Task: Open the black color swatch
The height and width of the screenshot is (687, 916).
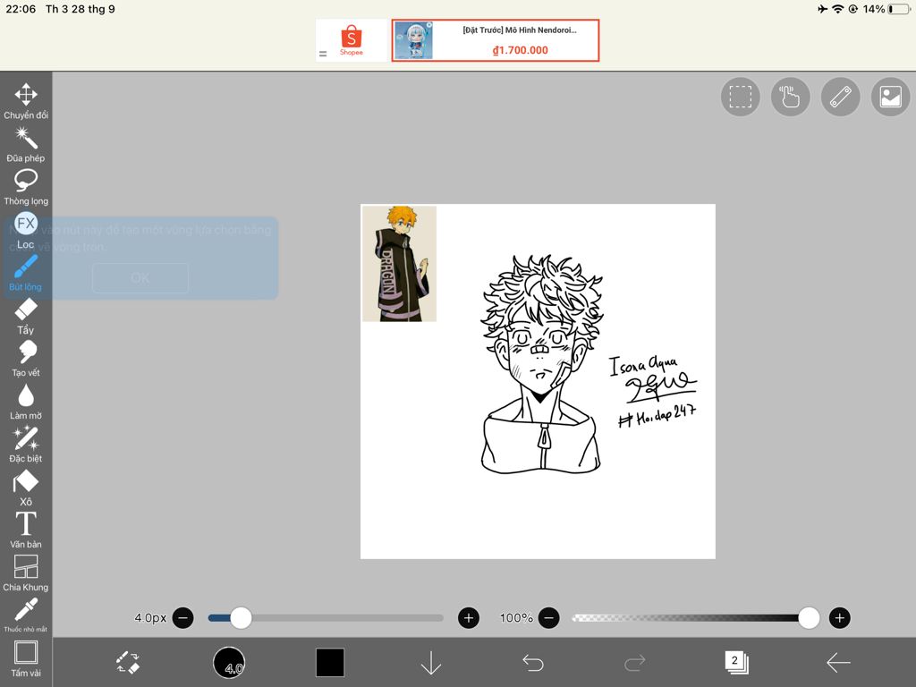Action: click(x=330, y=663)
